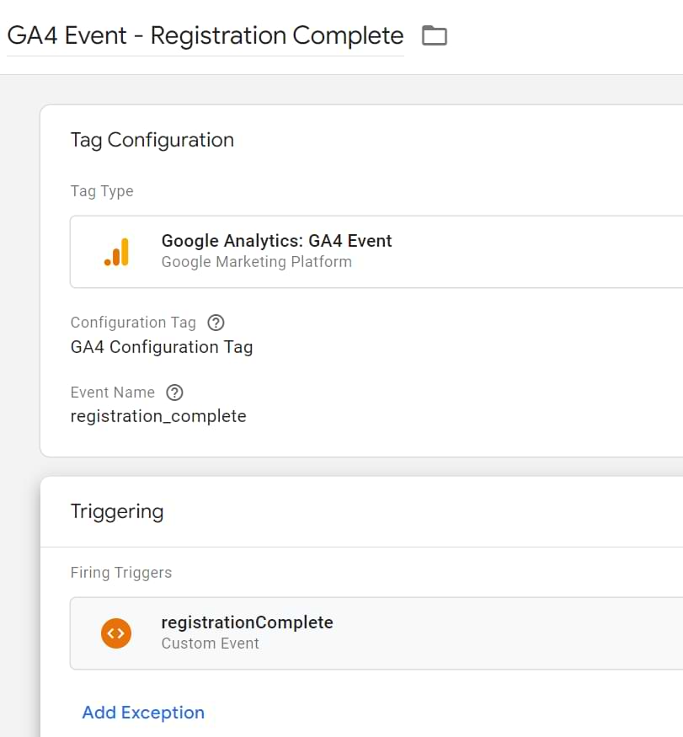
Task: Select the registrationComplete firing trigger row
Action: click(337, 633)
